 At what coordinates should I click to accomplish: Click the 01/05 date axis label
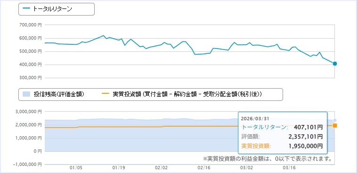pyautogui.click(x=76, y=168)
